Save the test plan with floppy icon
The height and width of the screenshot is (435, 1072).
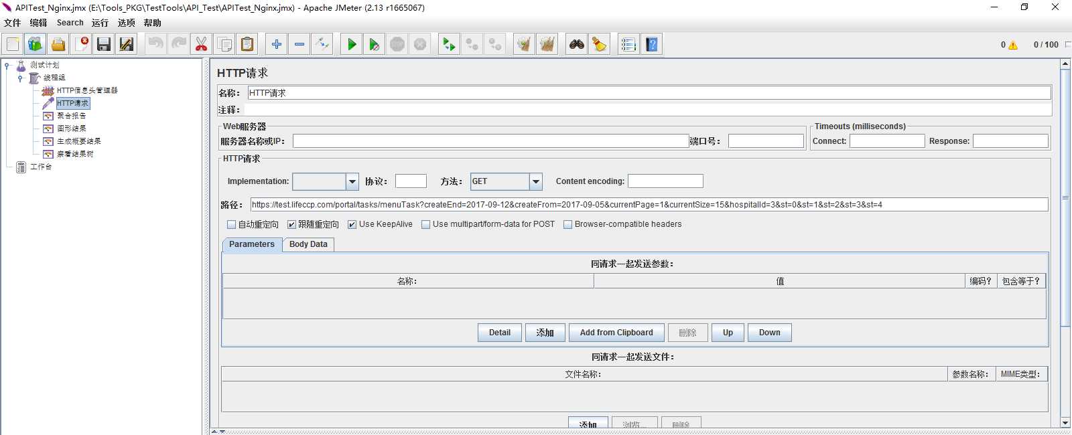(x=103, y=44)
